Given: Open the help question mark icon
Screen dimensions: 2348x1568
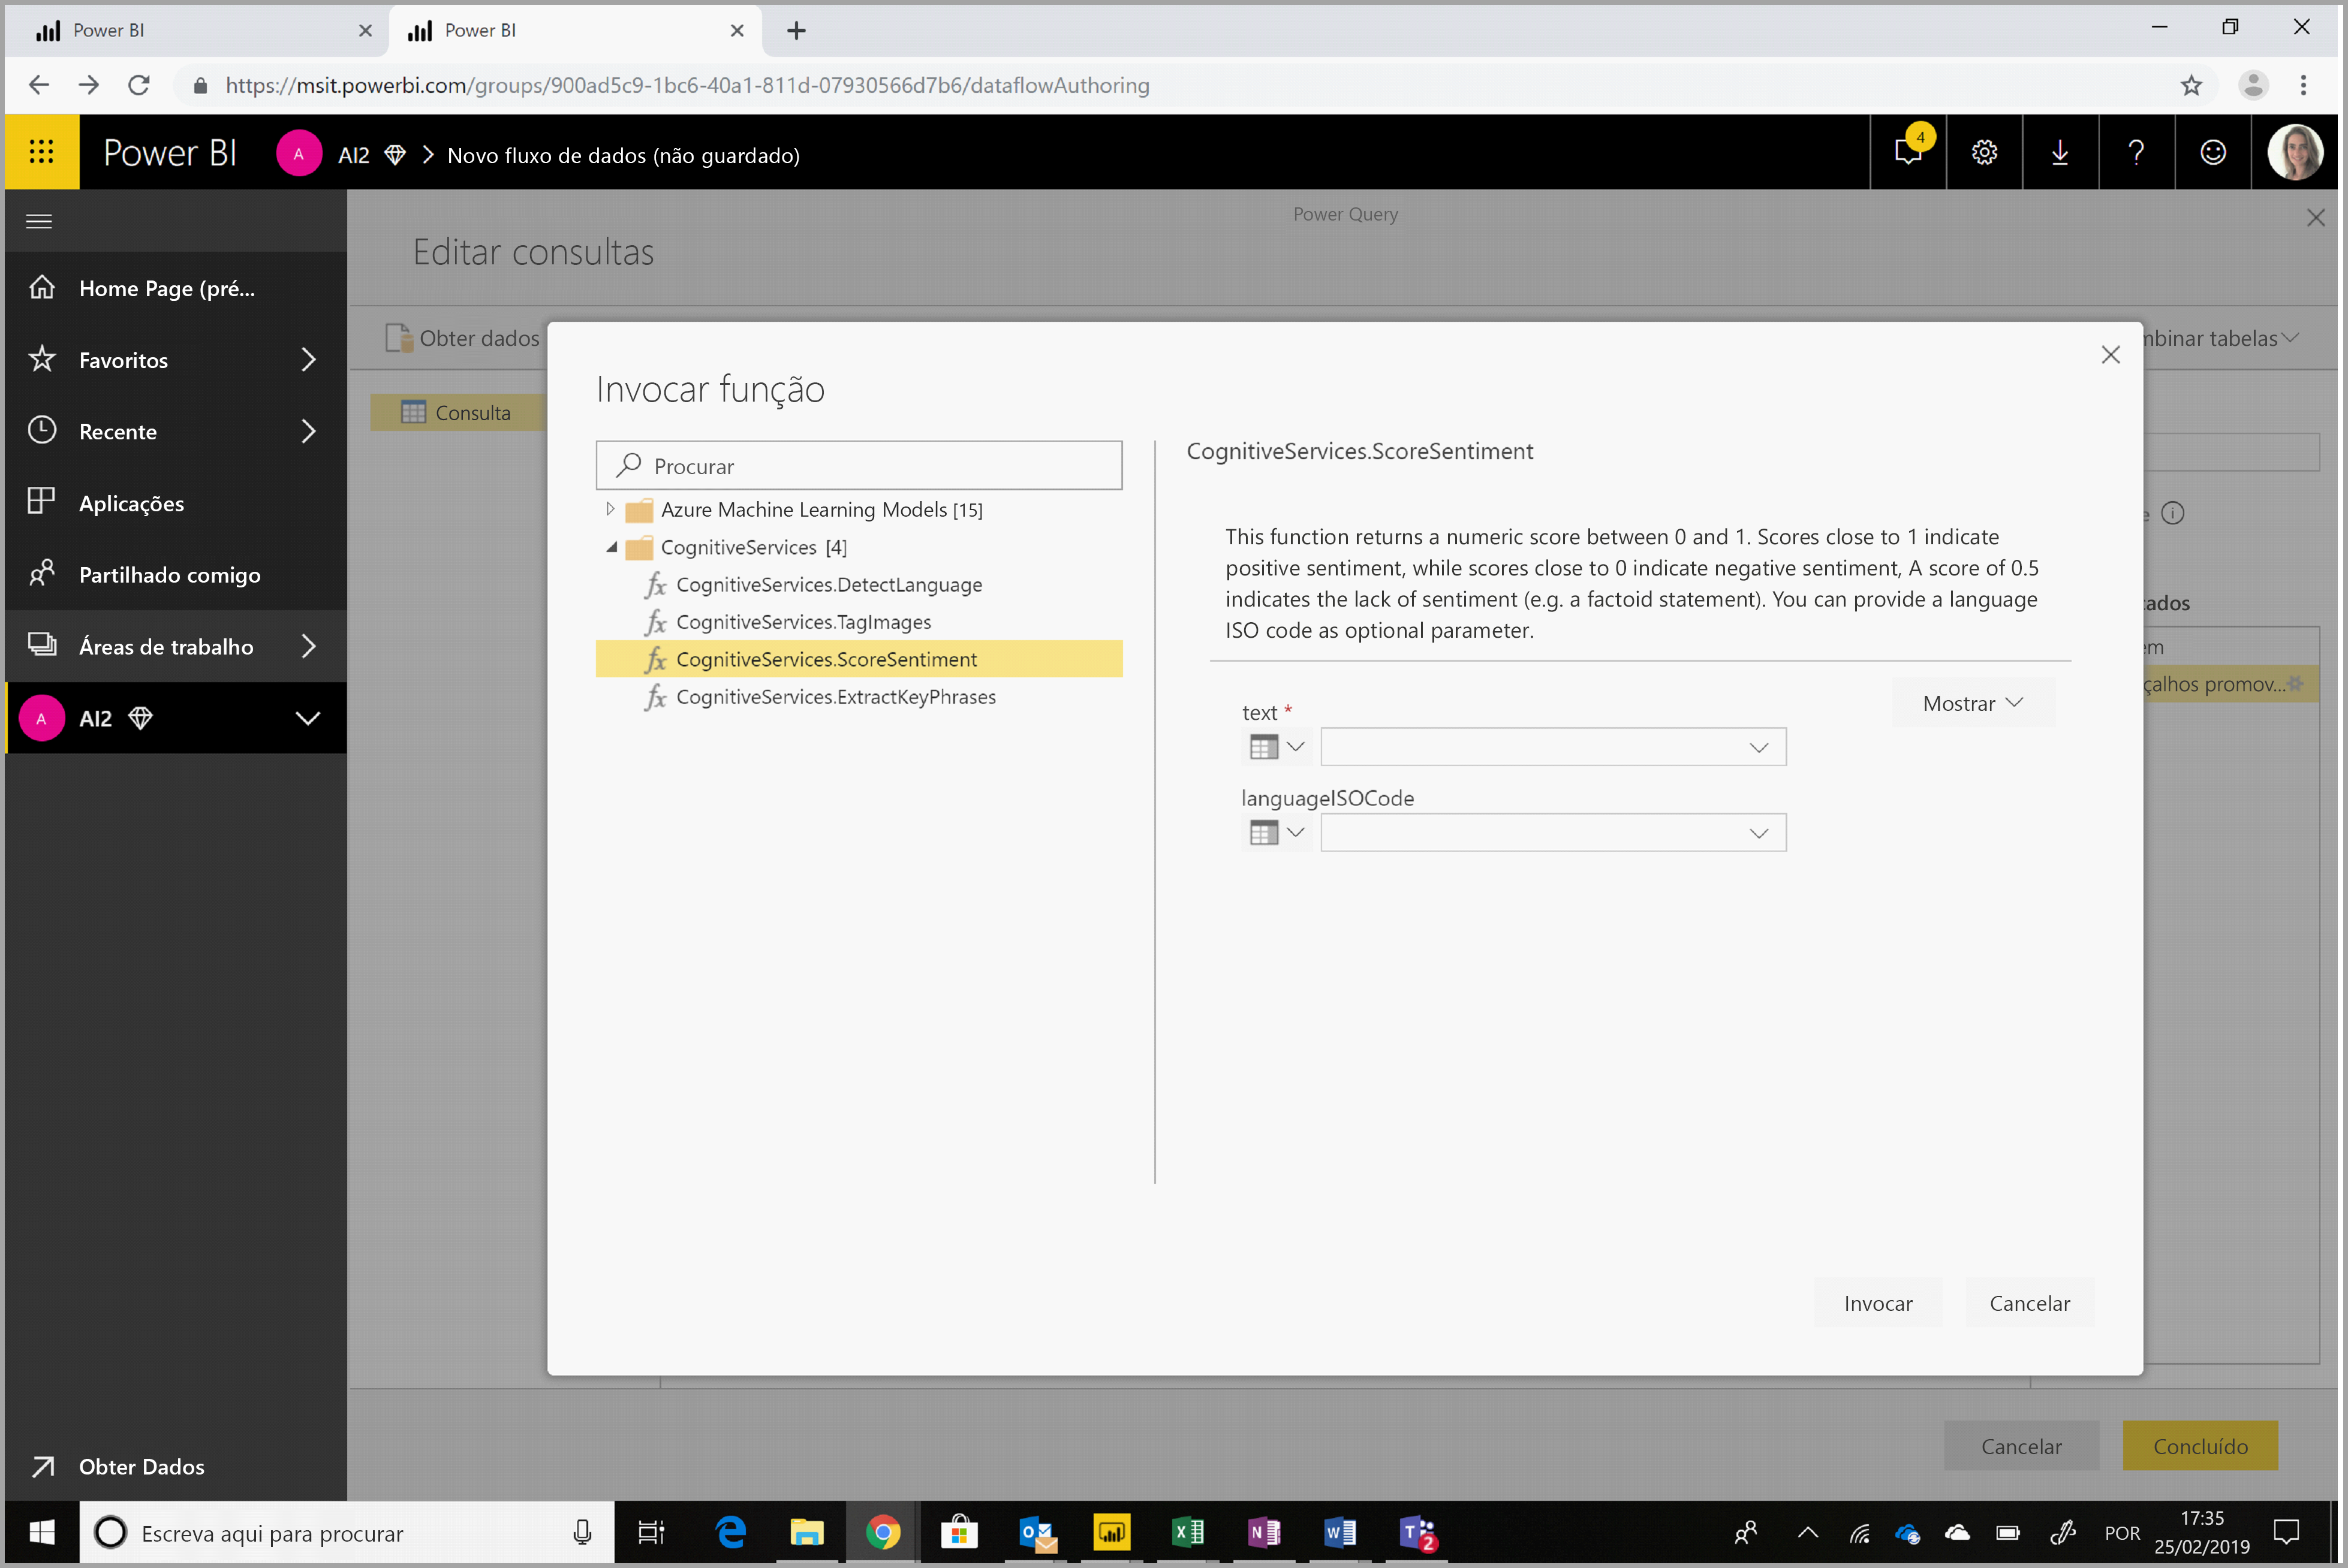Looking at the screenshot, I should point(2136,152).
